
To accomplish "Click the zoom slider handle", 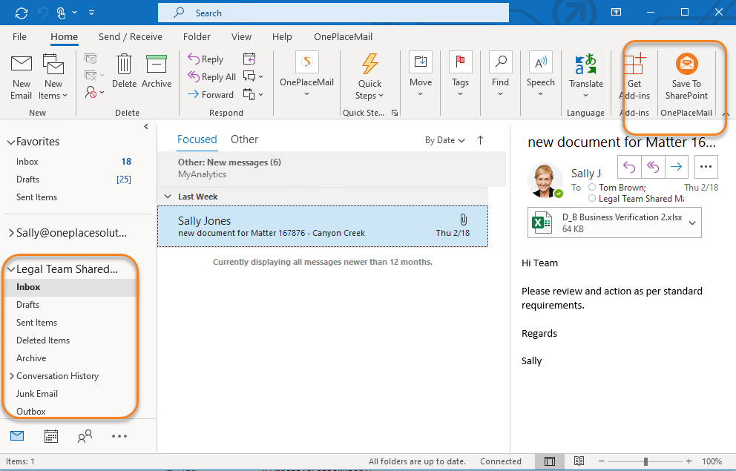I will pyautogui.click(x=646, y=461).
